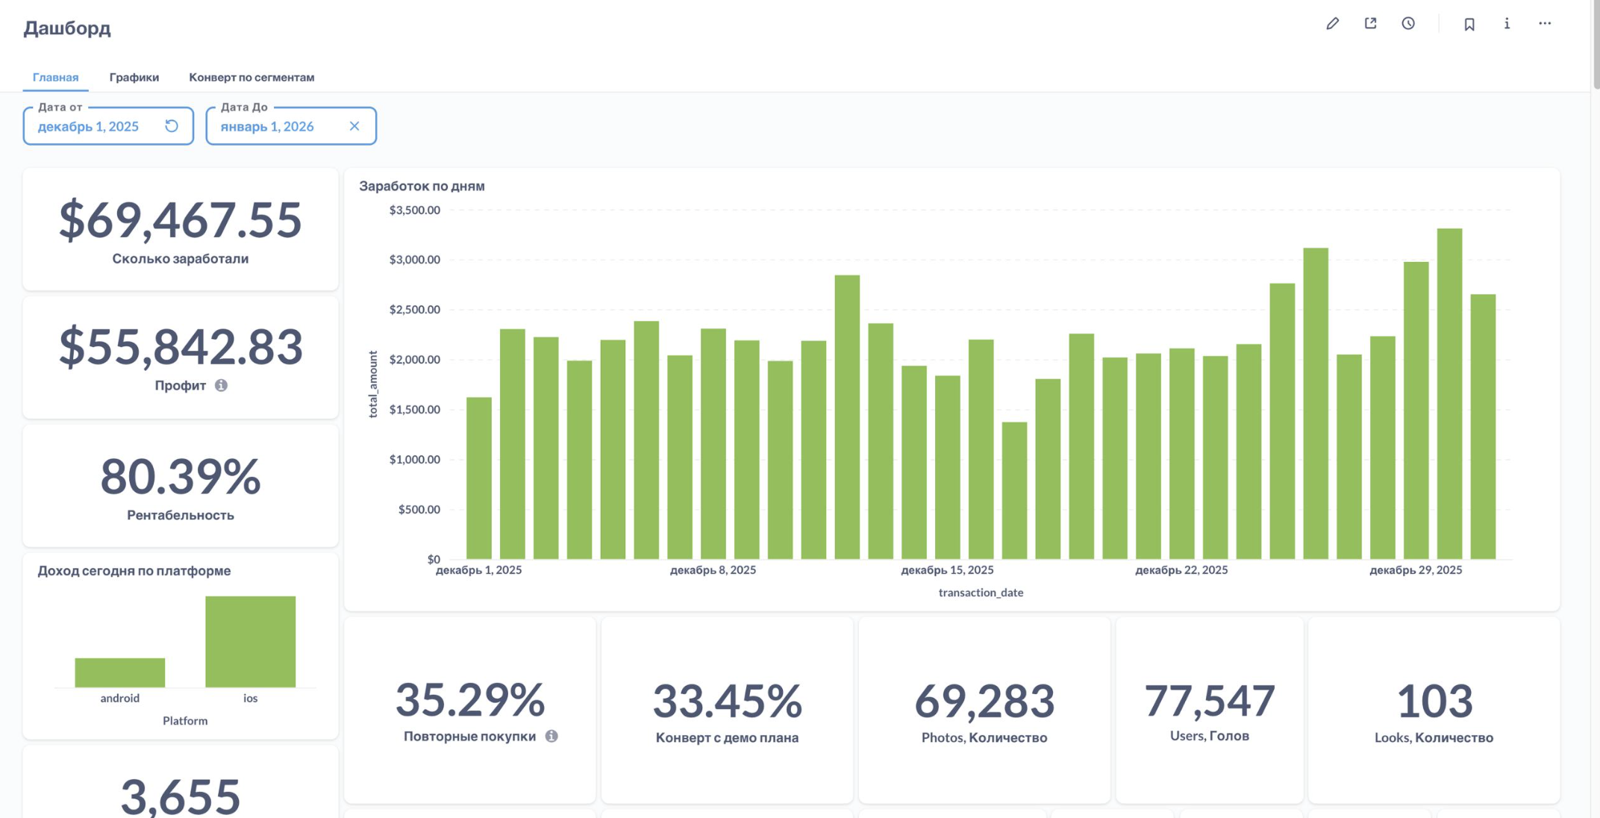The image size is (1600, 818).
Task: Open refresh history via the clock icon
Action: point(1408,23)
